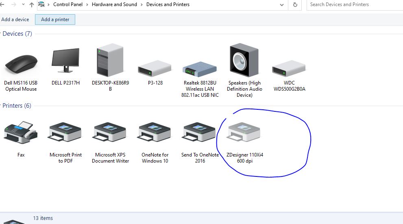
Task: Select the Dell MS116 USB Optical Mouse device icon
Action: tap(21, 65)
